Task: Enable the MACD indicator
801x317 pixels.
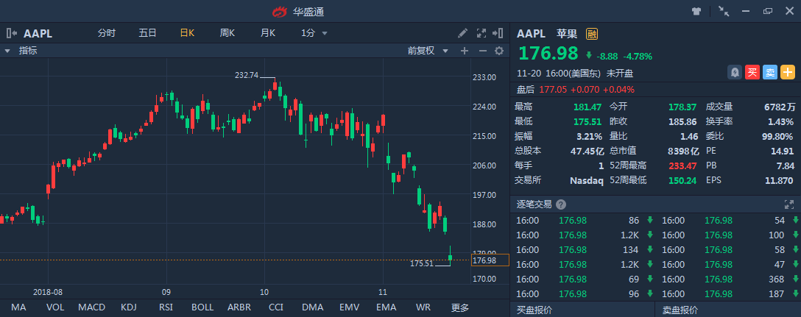Action: tap(92, 307)
